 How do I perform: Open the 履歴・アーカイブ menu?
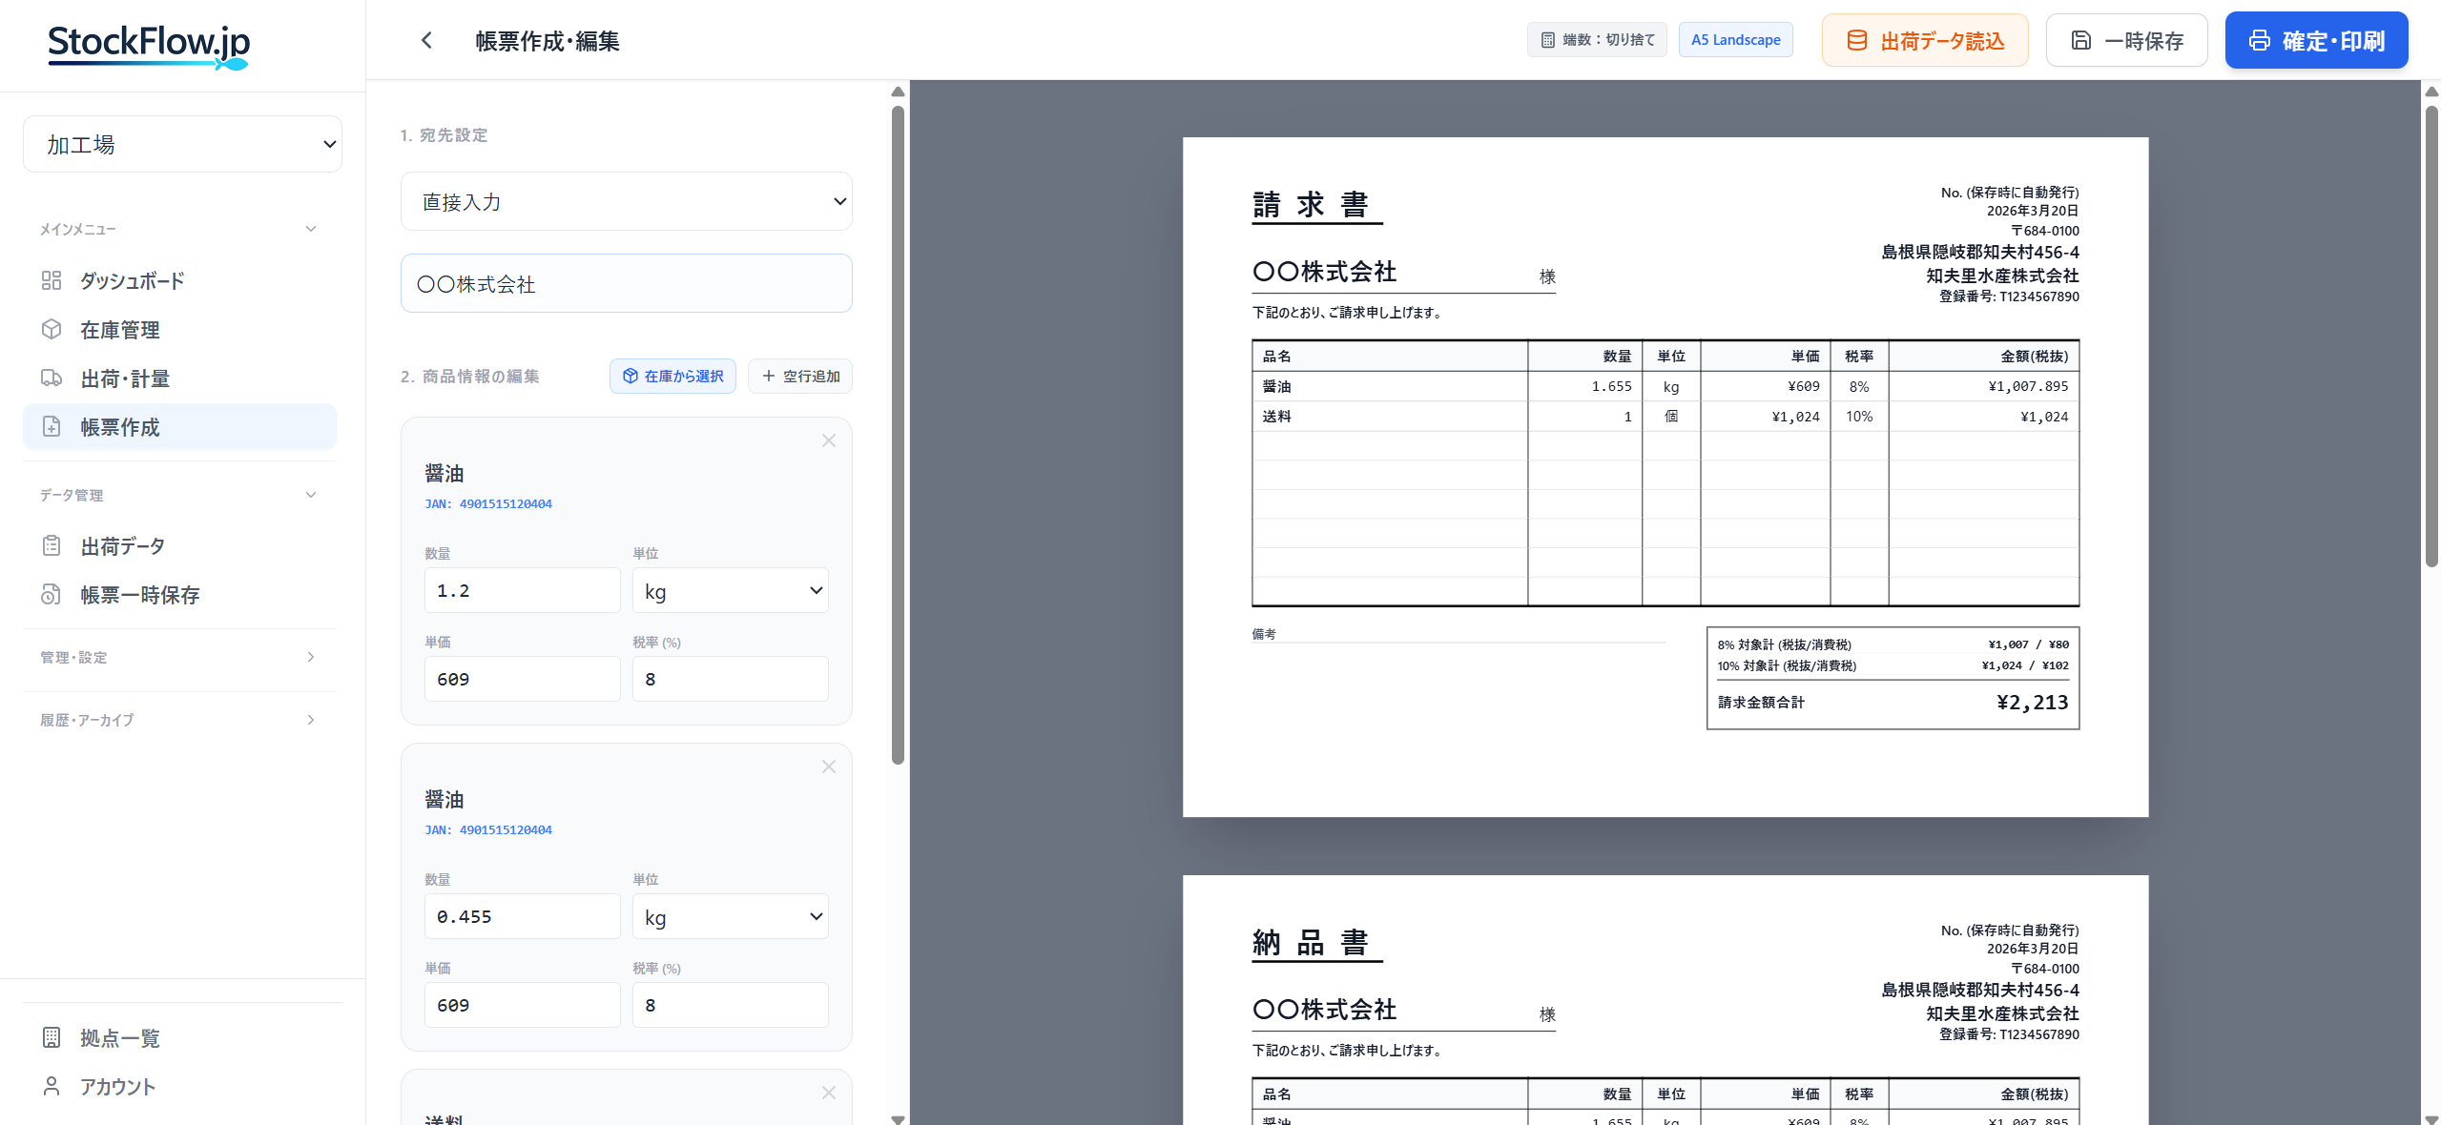pos(310,720)
